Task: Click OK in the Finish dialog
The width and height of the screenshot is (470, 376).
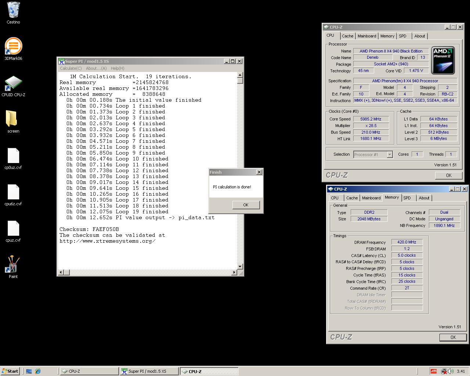Action: [246, 205]
